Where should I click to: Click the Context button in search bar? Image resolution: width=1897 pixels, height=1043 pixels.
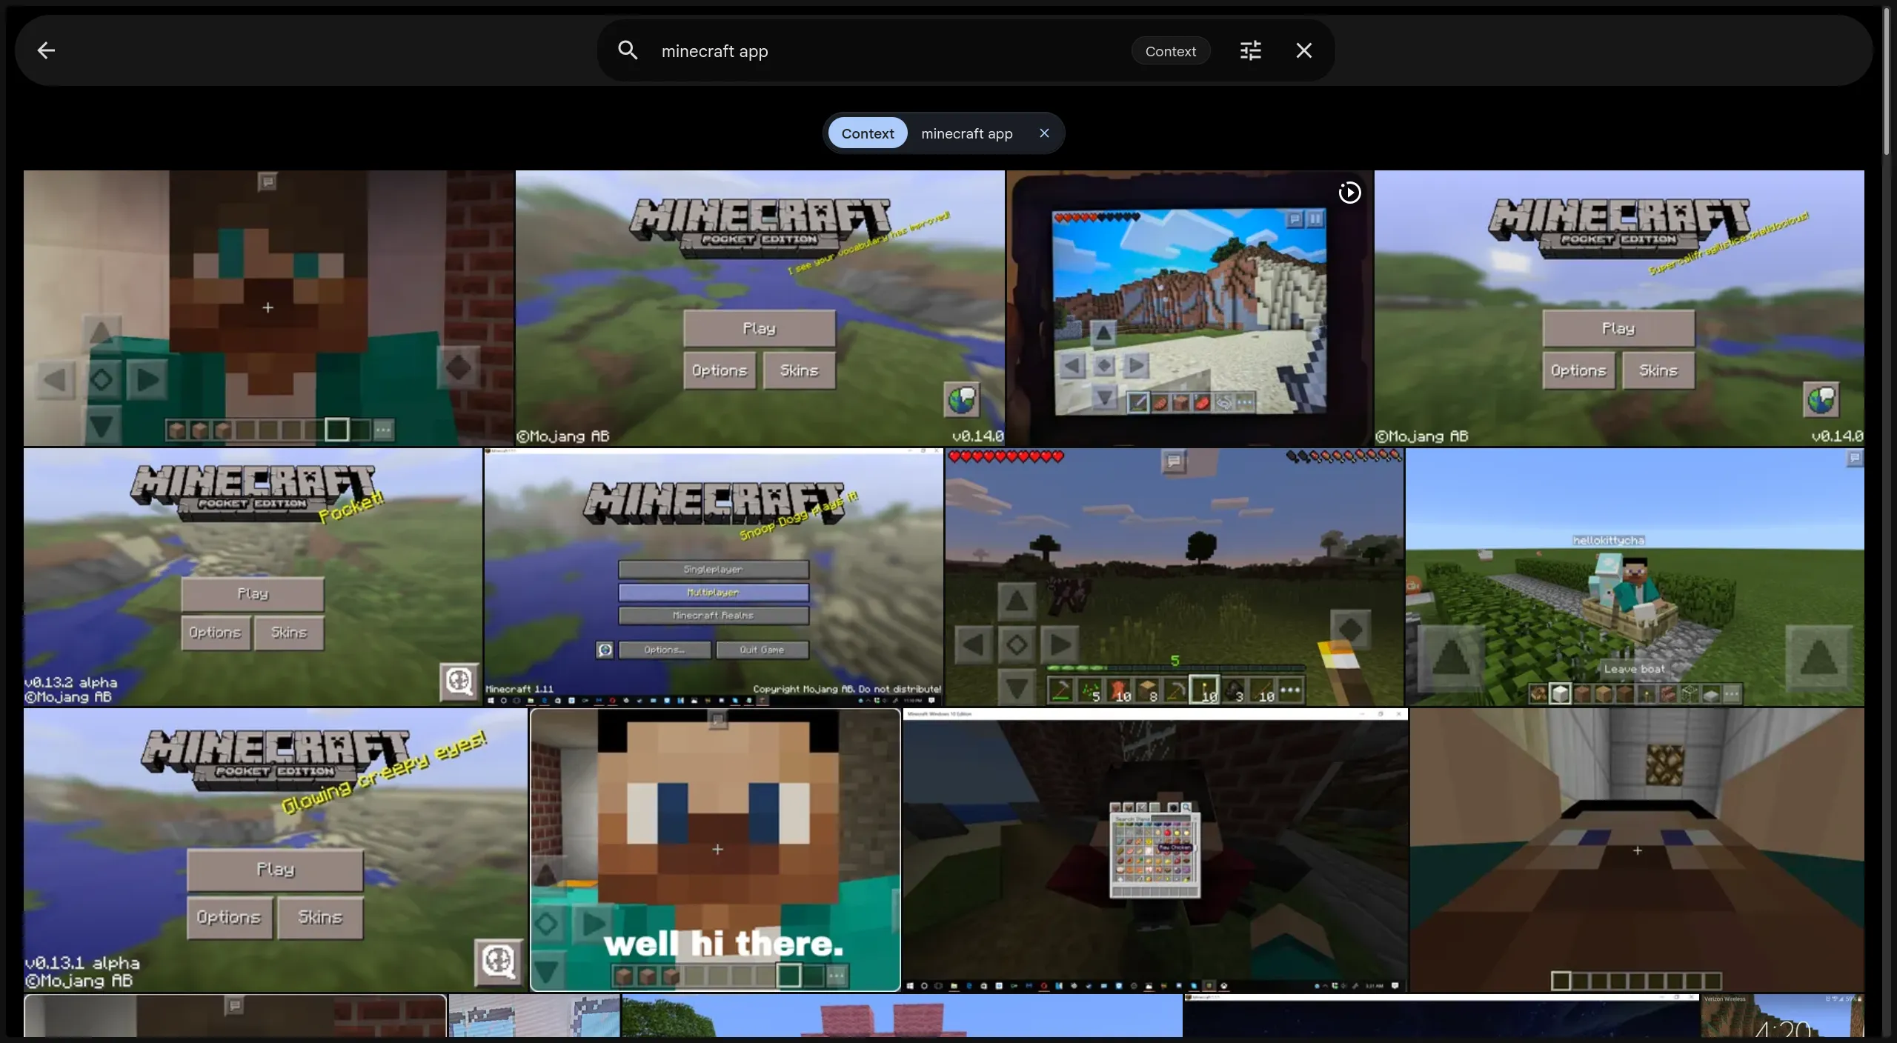tap(1170, 51)
